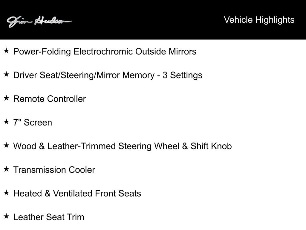Screen dimensions: 306x230
Task: Click the star beside Heated & Ventilated Front Seats
Action: (x=6, y=193)
